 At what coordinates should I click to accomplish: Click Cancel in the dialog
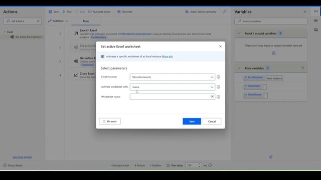click(212, 121)
